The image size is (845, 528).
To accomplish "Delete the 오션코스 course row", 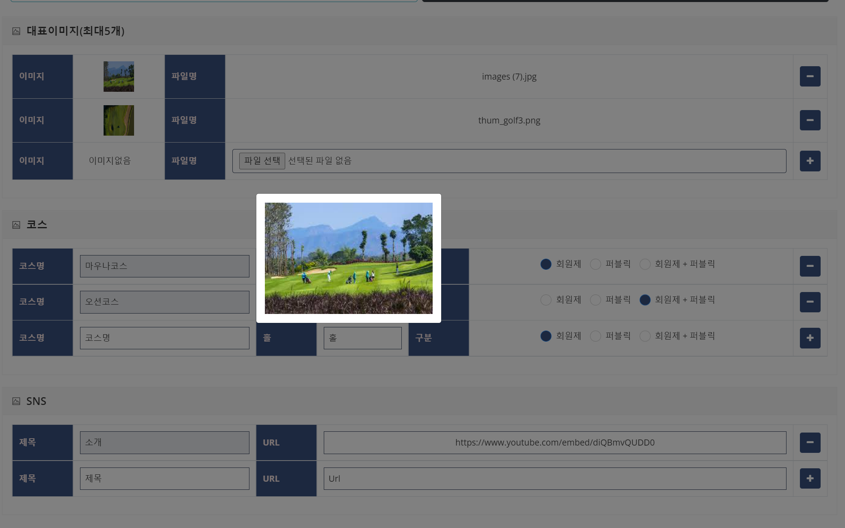I will [810, 302].
